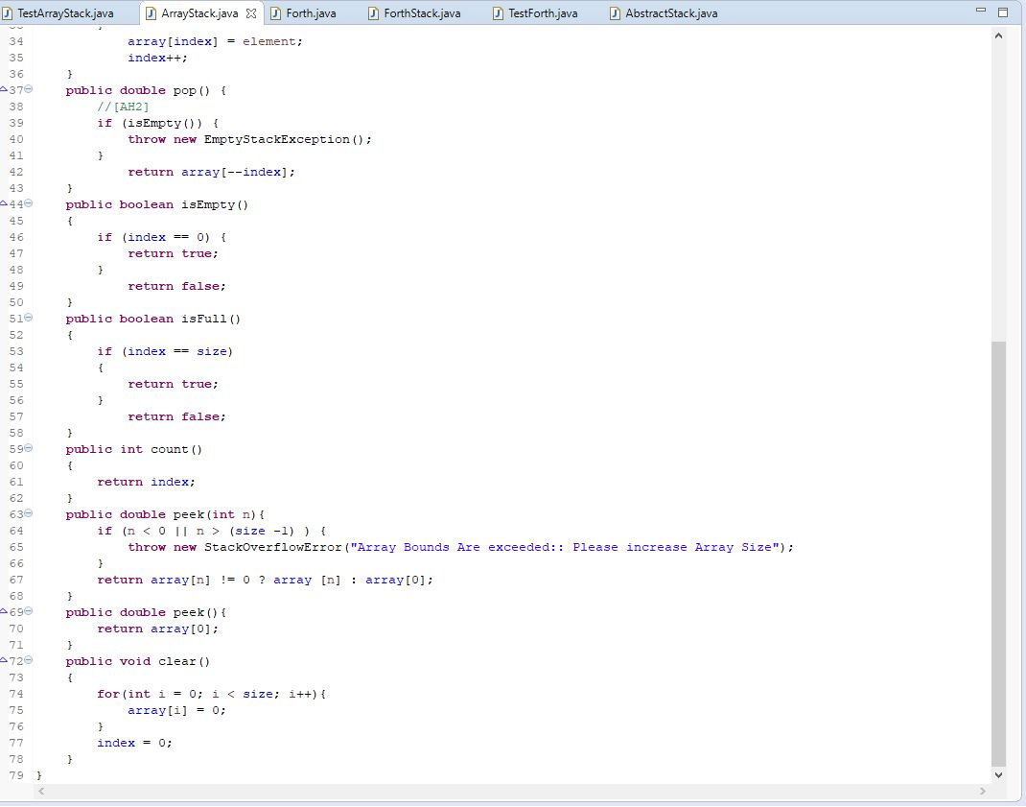Collapse the pop() method fold at line 37
This screenshot has height=807, width=1026.
click(28, 89)
